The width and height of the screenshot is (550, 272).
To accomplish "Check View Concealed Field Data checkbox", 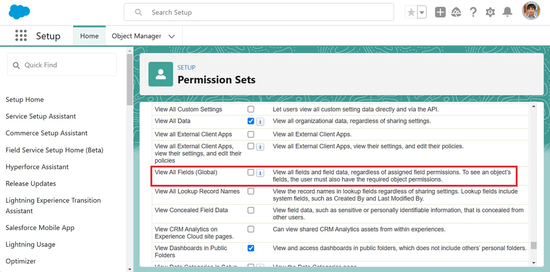I will point(251,210).
